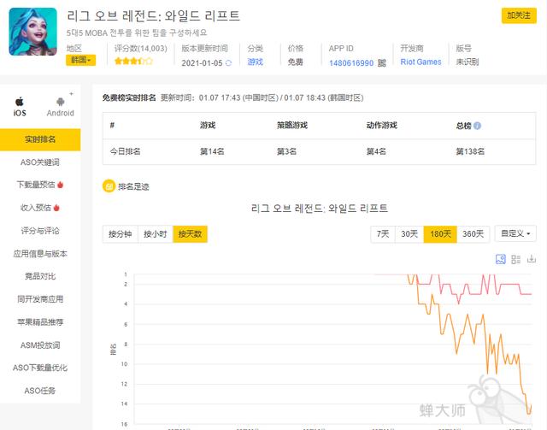Open 收入预估 in the sidebar
The width and height of the screenshot is (547, 430).
pyautogui.click(x=40, y=208)
